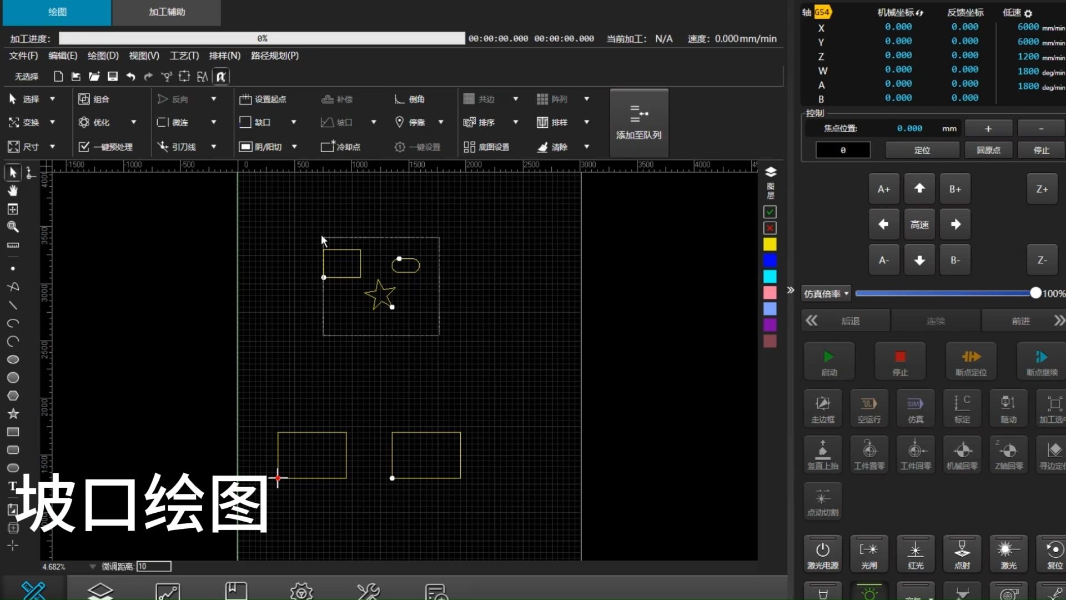The image size is (1066, 600).
Task: Select the cyan layer color swatch
Action: [770, 277]
